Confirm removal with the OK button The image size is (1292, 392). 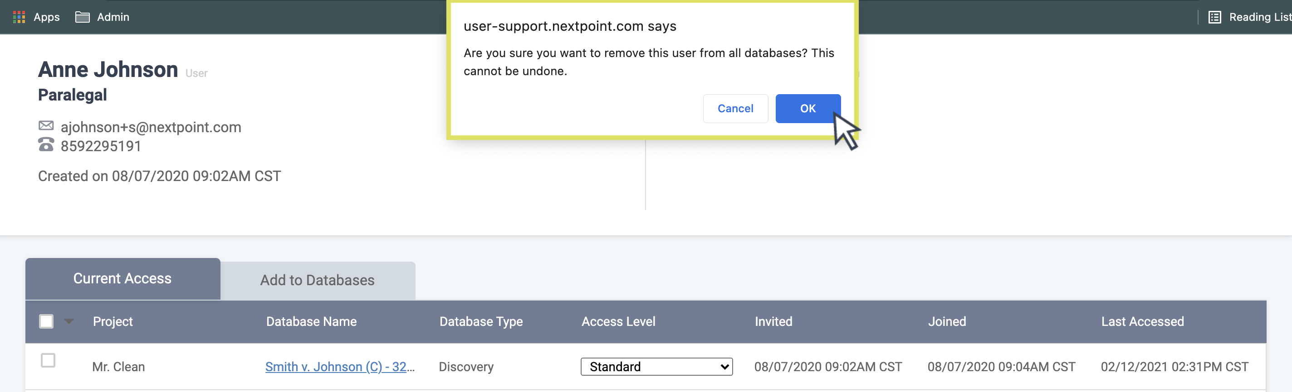(x=807, y=108)
